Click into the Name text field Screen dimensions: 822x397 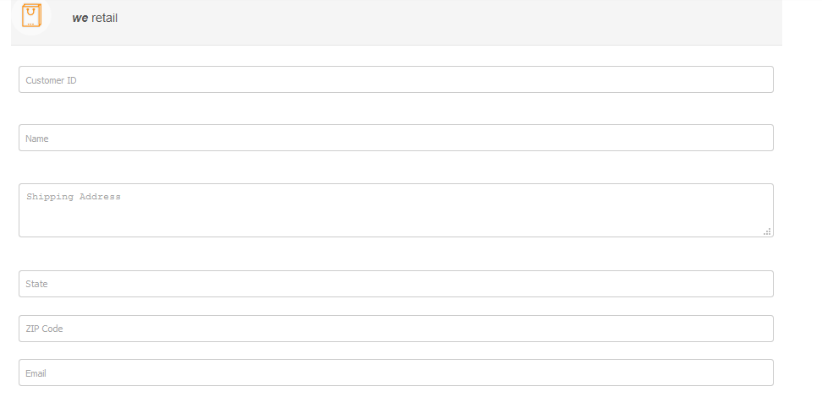click(396, 138)
